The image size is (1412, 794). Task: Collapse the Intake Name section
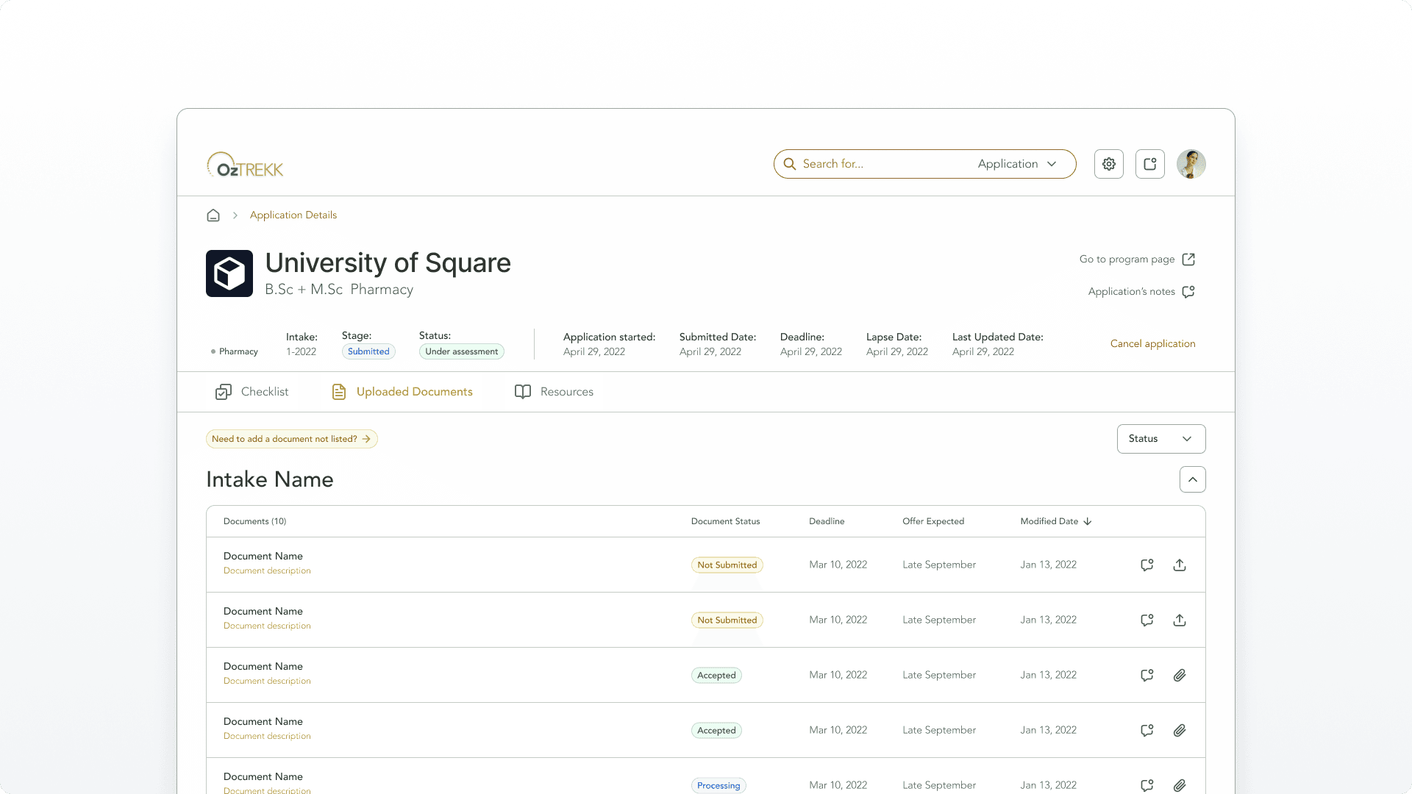pyautogui.click(x=1192, y=479)
